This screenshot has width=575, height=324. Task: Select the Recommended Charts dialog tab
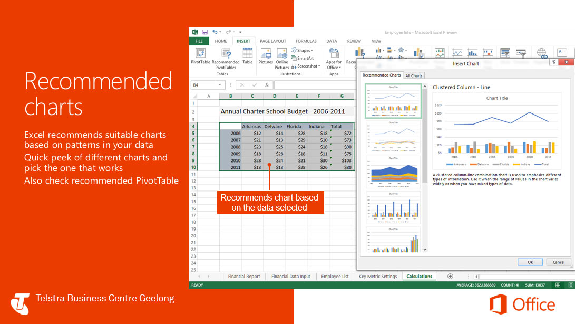pyautogui.click(x=382, y=75)
